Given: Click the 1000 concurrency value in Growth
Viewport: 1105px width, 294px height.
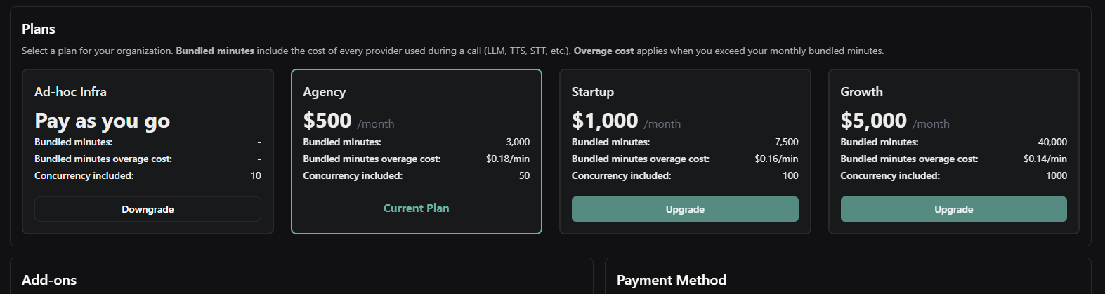Looking at the screenshot, I should pos(1056,175).
